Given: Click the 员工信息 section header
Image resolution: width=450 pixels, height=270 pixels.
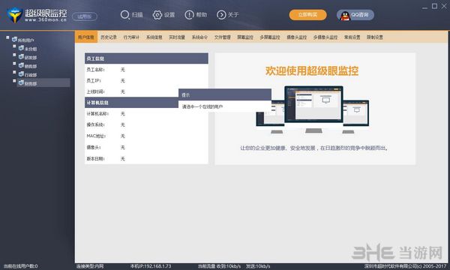Looking at the screenshot, I should click(146, 58).
